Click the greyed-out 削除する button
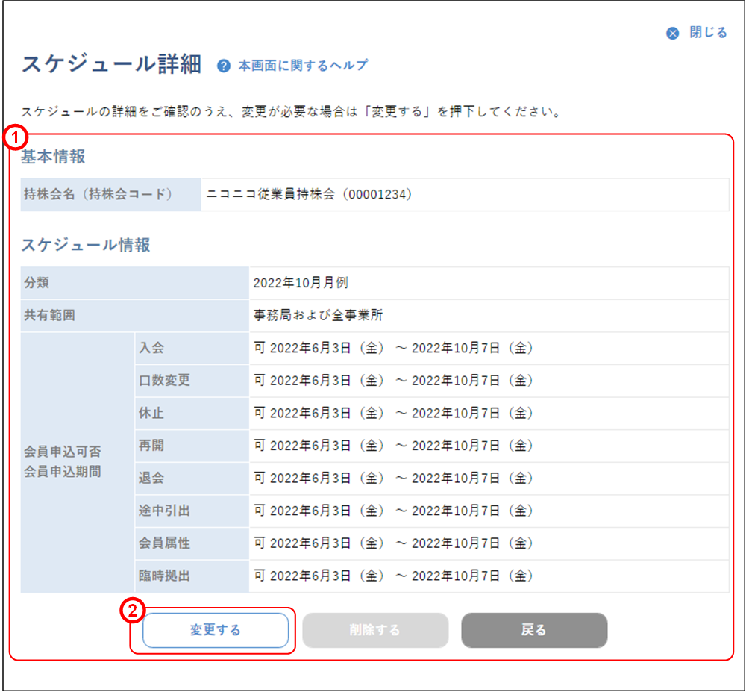This screenshot has width=746, height=692. coord(374,630)
